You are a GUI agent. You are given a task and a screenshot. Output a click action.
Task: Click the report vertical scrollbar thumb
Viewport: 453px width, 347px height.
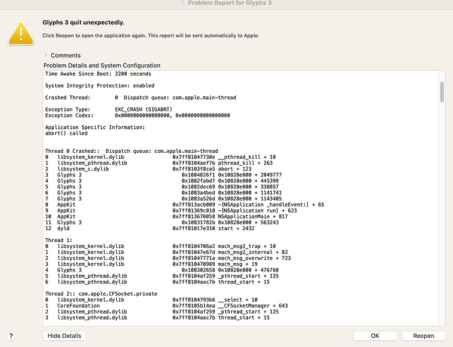coord(442,92)
